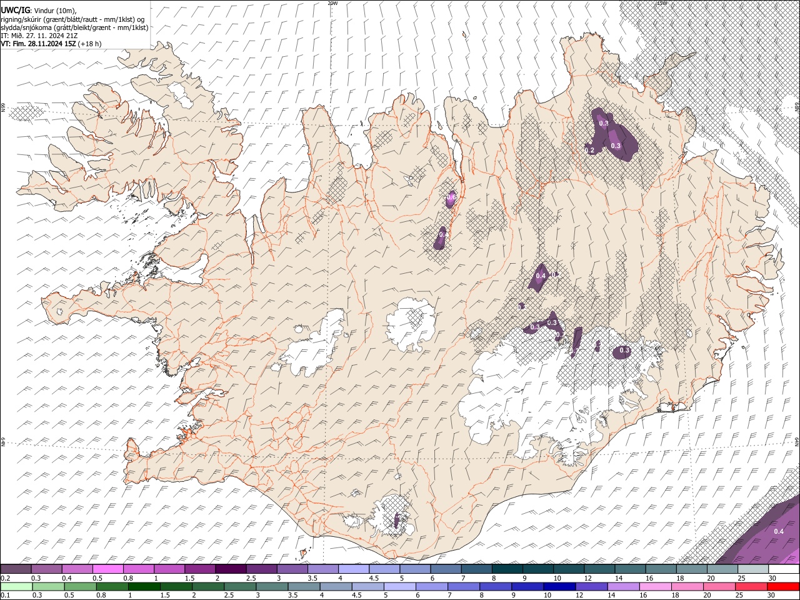Choose the upper-row swatch between 12 and 14
The height and width of the screenshot is (600, 800).
point(599,569)
